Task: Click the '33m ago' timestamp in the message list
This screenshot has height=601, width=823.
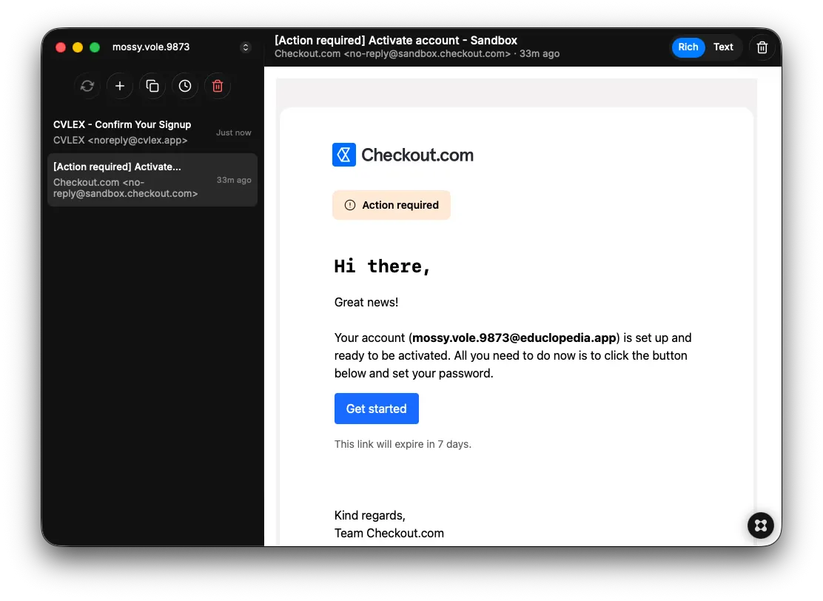Action: point(234,180)
